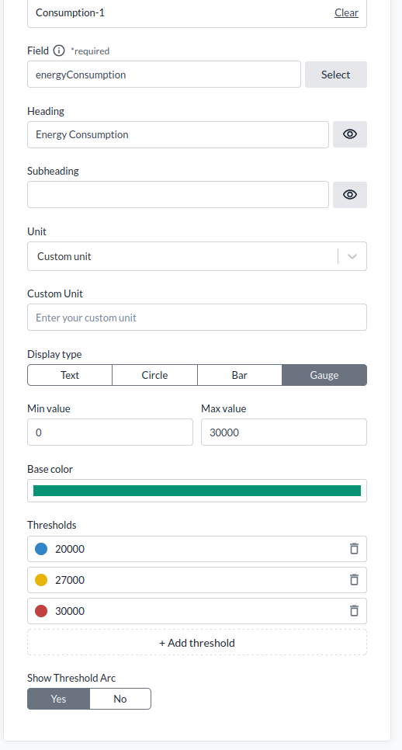The height and width of the screenshot is (750, 402).
Task: Focus the Custom Unit input field
Action: [197, 318]
